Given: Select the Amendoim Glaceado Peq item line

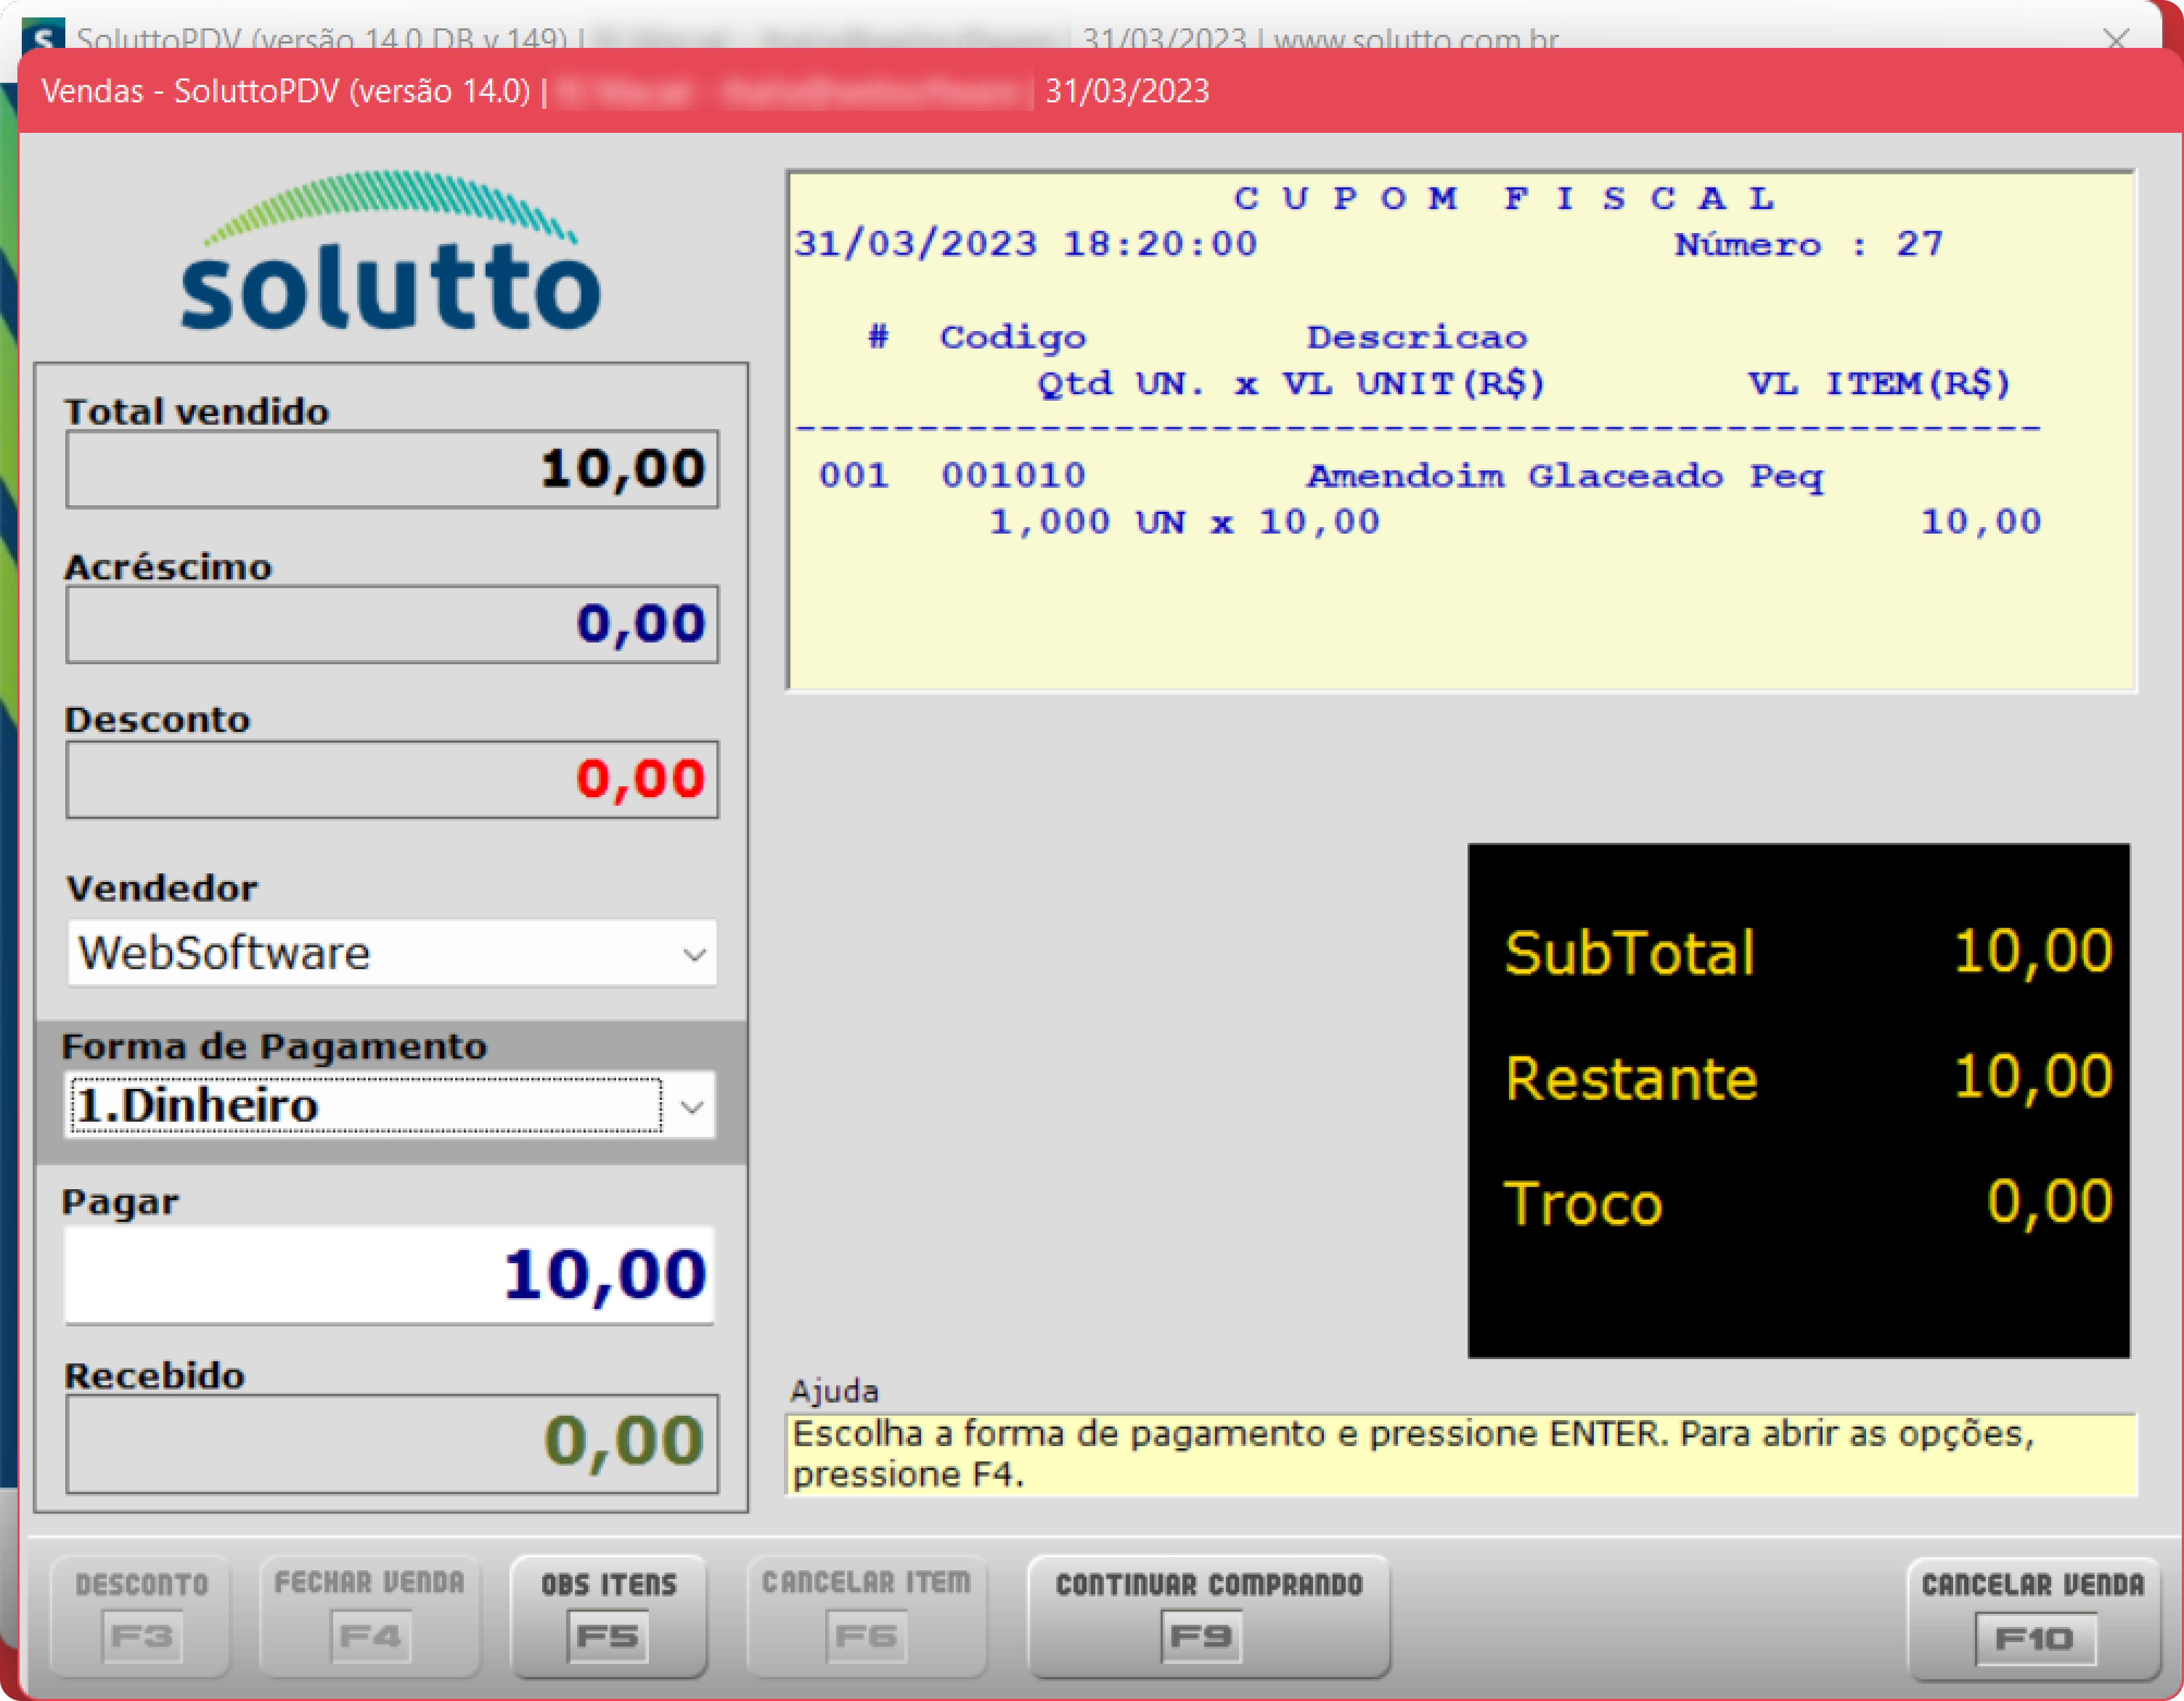Looking at the screenshot, I should pyautogui.click(x=1565, y=476).
